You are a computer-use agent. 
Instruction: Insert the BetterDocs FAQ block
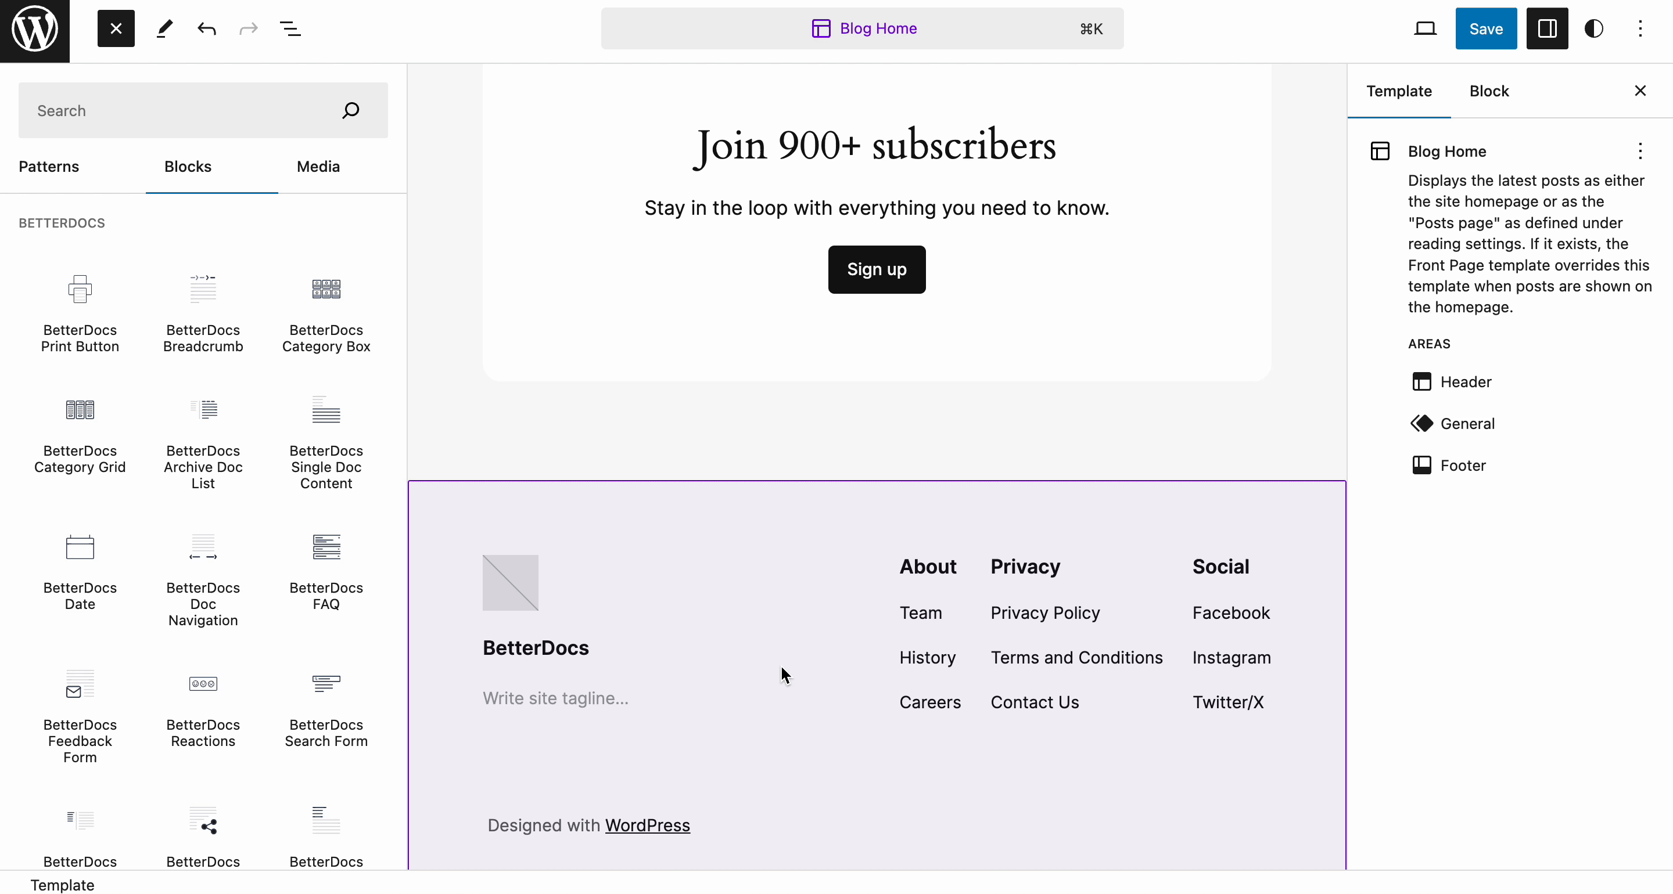pos(325,571)
